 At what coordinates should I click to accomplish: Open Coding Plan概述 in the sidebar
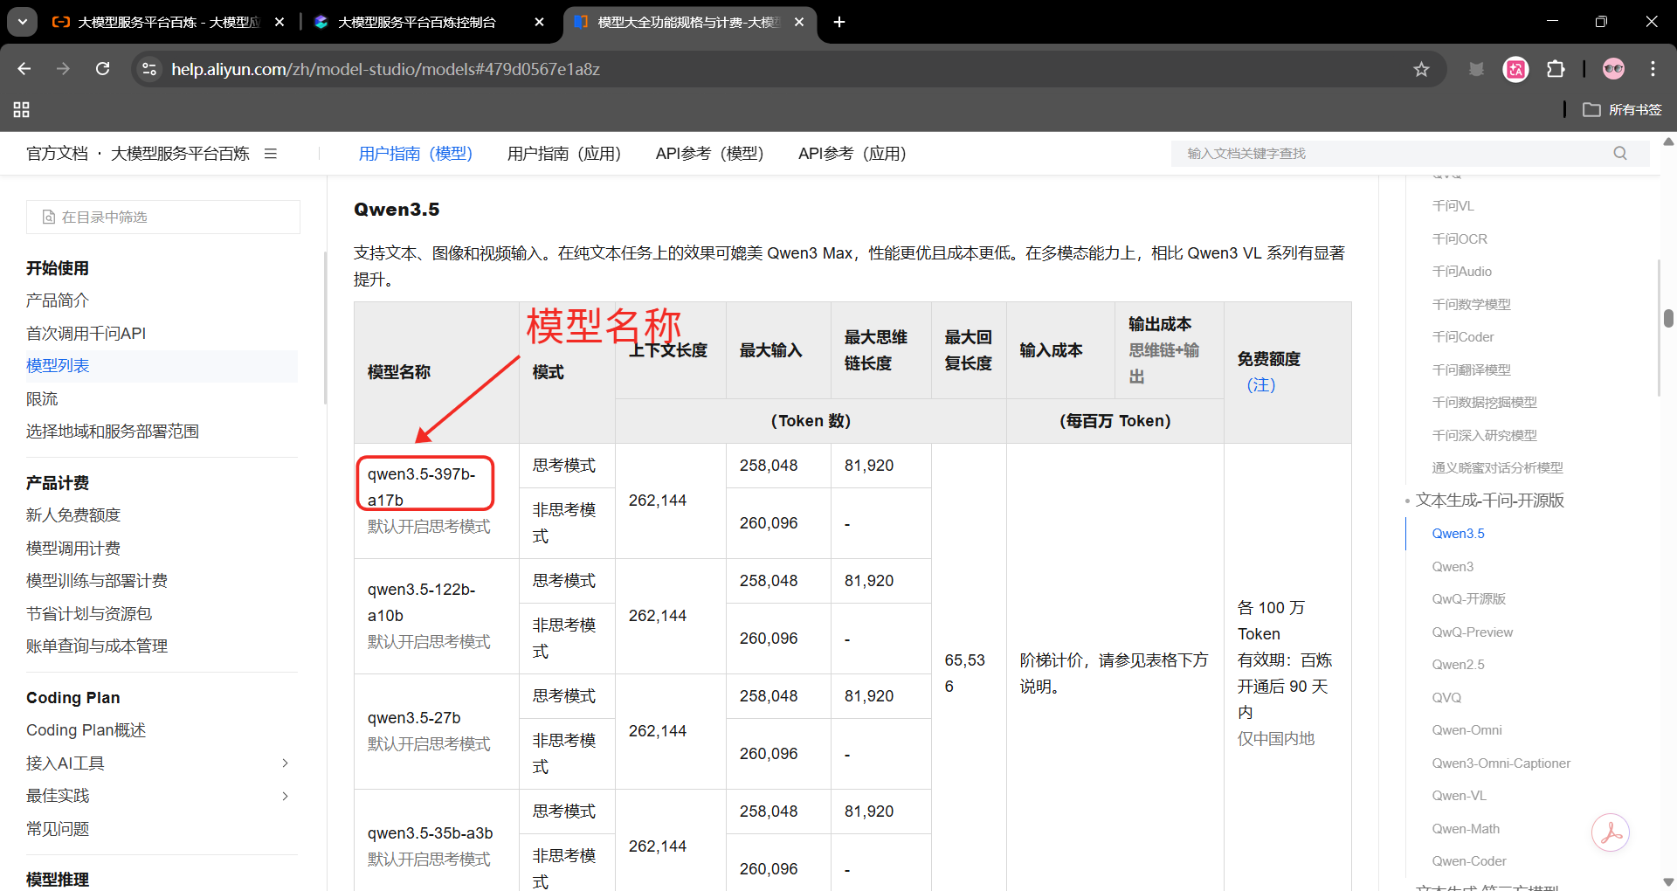point(86,730)
